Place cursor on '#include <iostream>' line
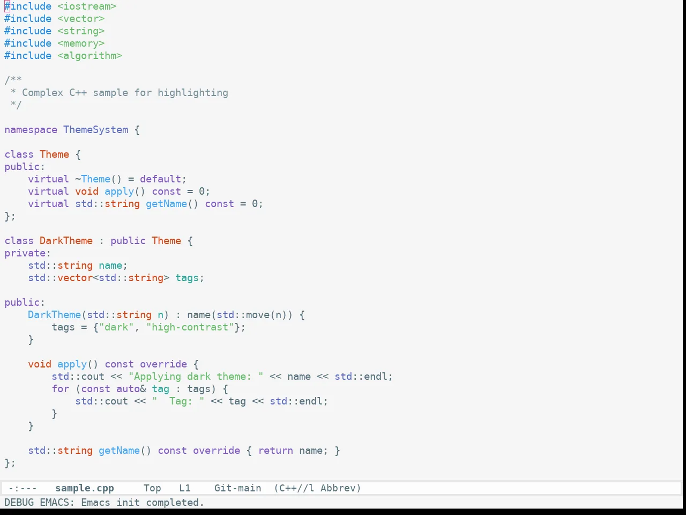686x515 pixels. [61, 6]
